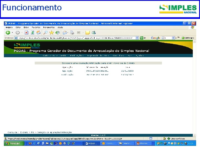Open Google toolbar Settings dropdown
Screen dimensions: 200x150
(x=188, y=38)
